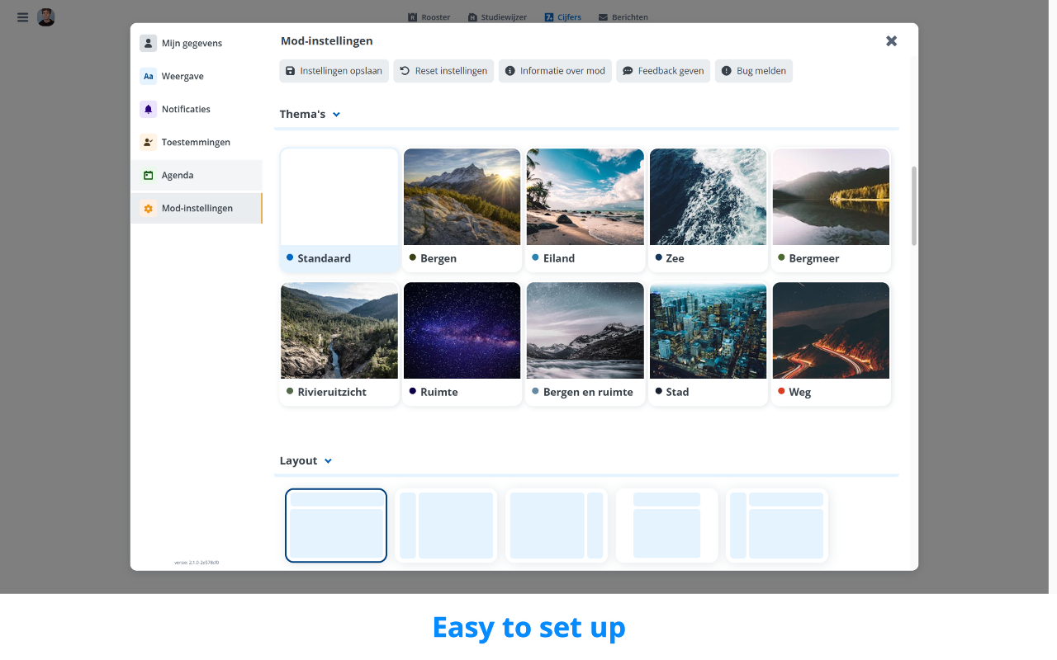The width and height of the screenshot is (1057, 660).
Task: Click version text in sidebar footer
Action: (197, 563)
